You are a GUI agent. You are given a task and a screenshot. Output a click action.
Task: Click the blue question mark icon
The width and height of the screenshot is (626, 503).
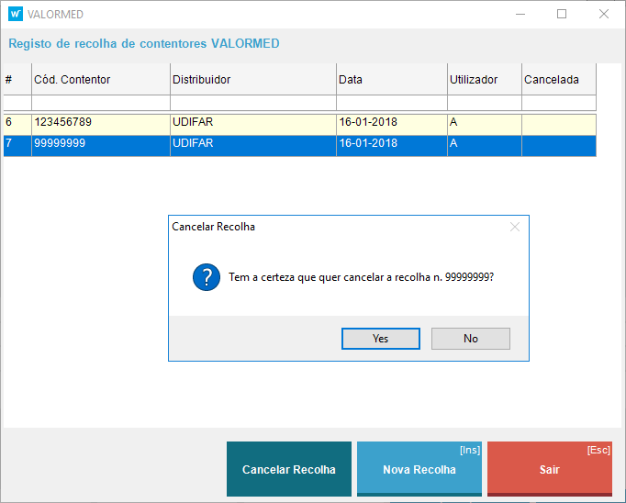pos(206,275)
